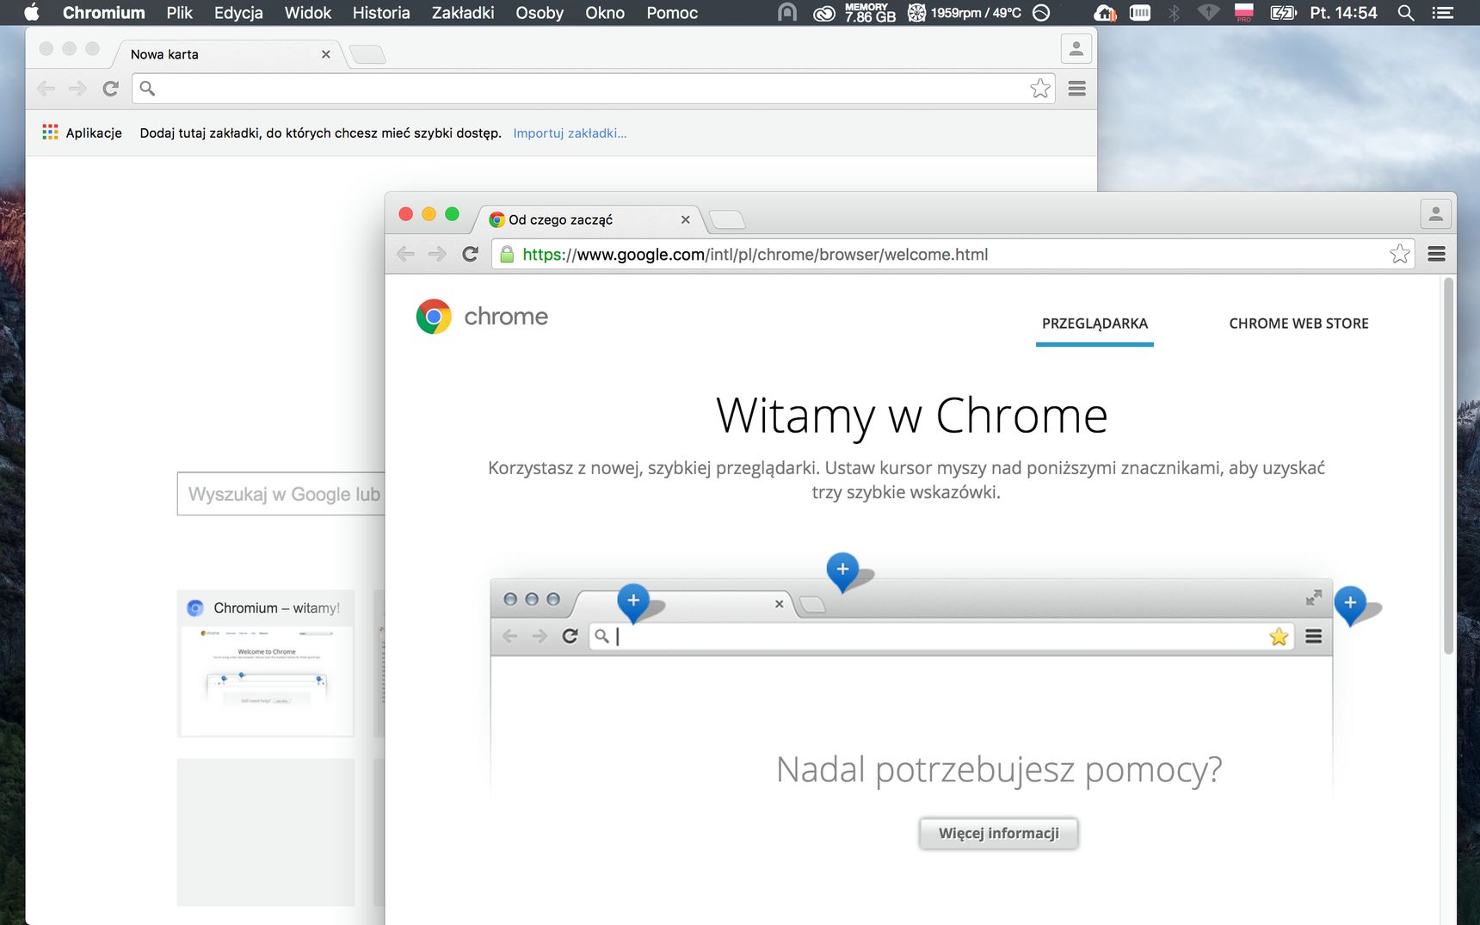The image size is (1480, 925).
Task: Open new tab button in Nowa karta window
Action: point(367,55)
